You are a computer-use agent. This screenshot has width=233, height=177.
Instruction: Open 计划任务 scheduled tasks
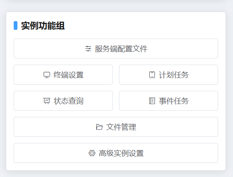coord(168,75)
